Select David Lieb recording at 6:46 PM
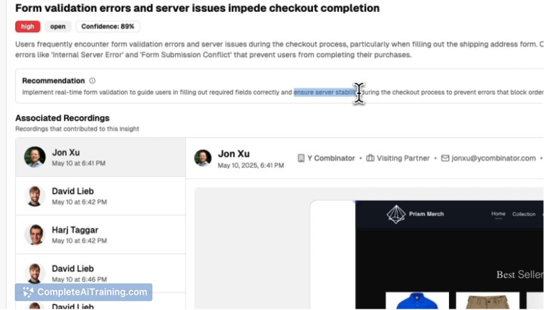Screen dimensions: 544x310 (100, 273)
